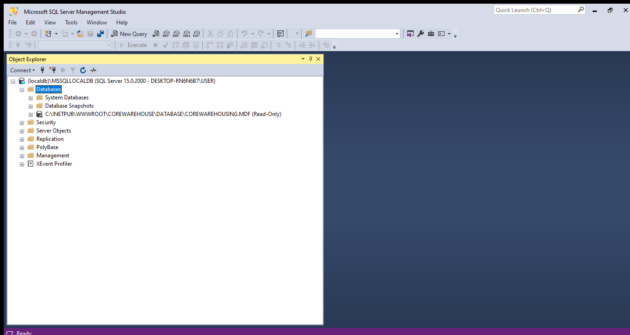This screenshot has height=335, width=630.
Task: Refresh the Object Explorer
Action: [x=83, y=70]
